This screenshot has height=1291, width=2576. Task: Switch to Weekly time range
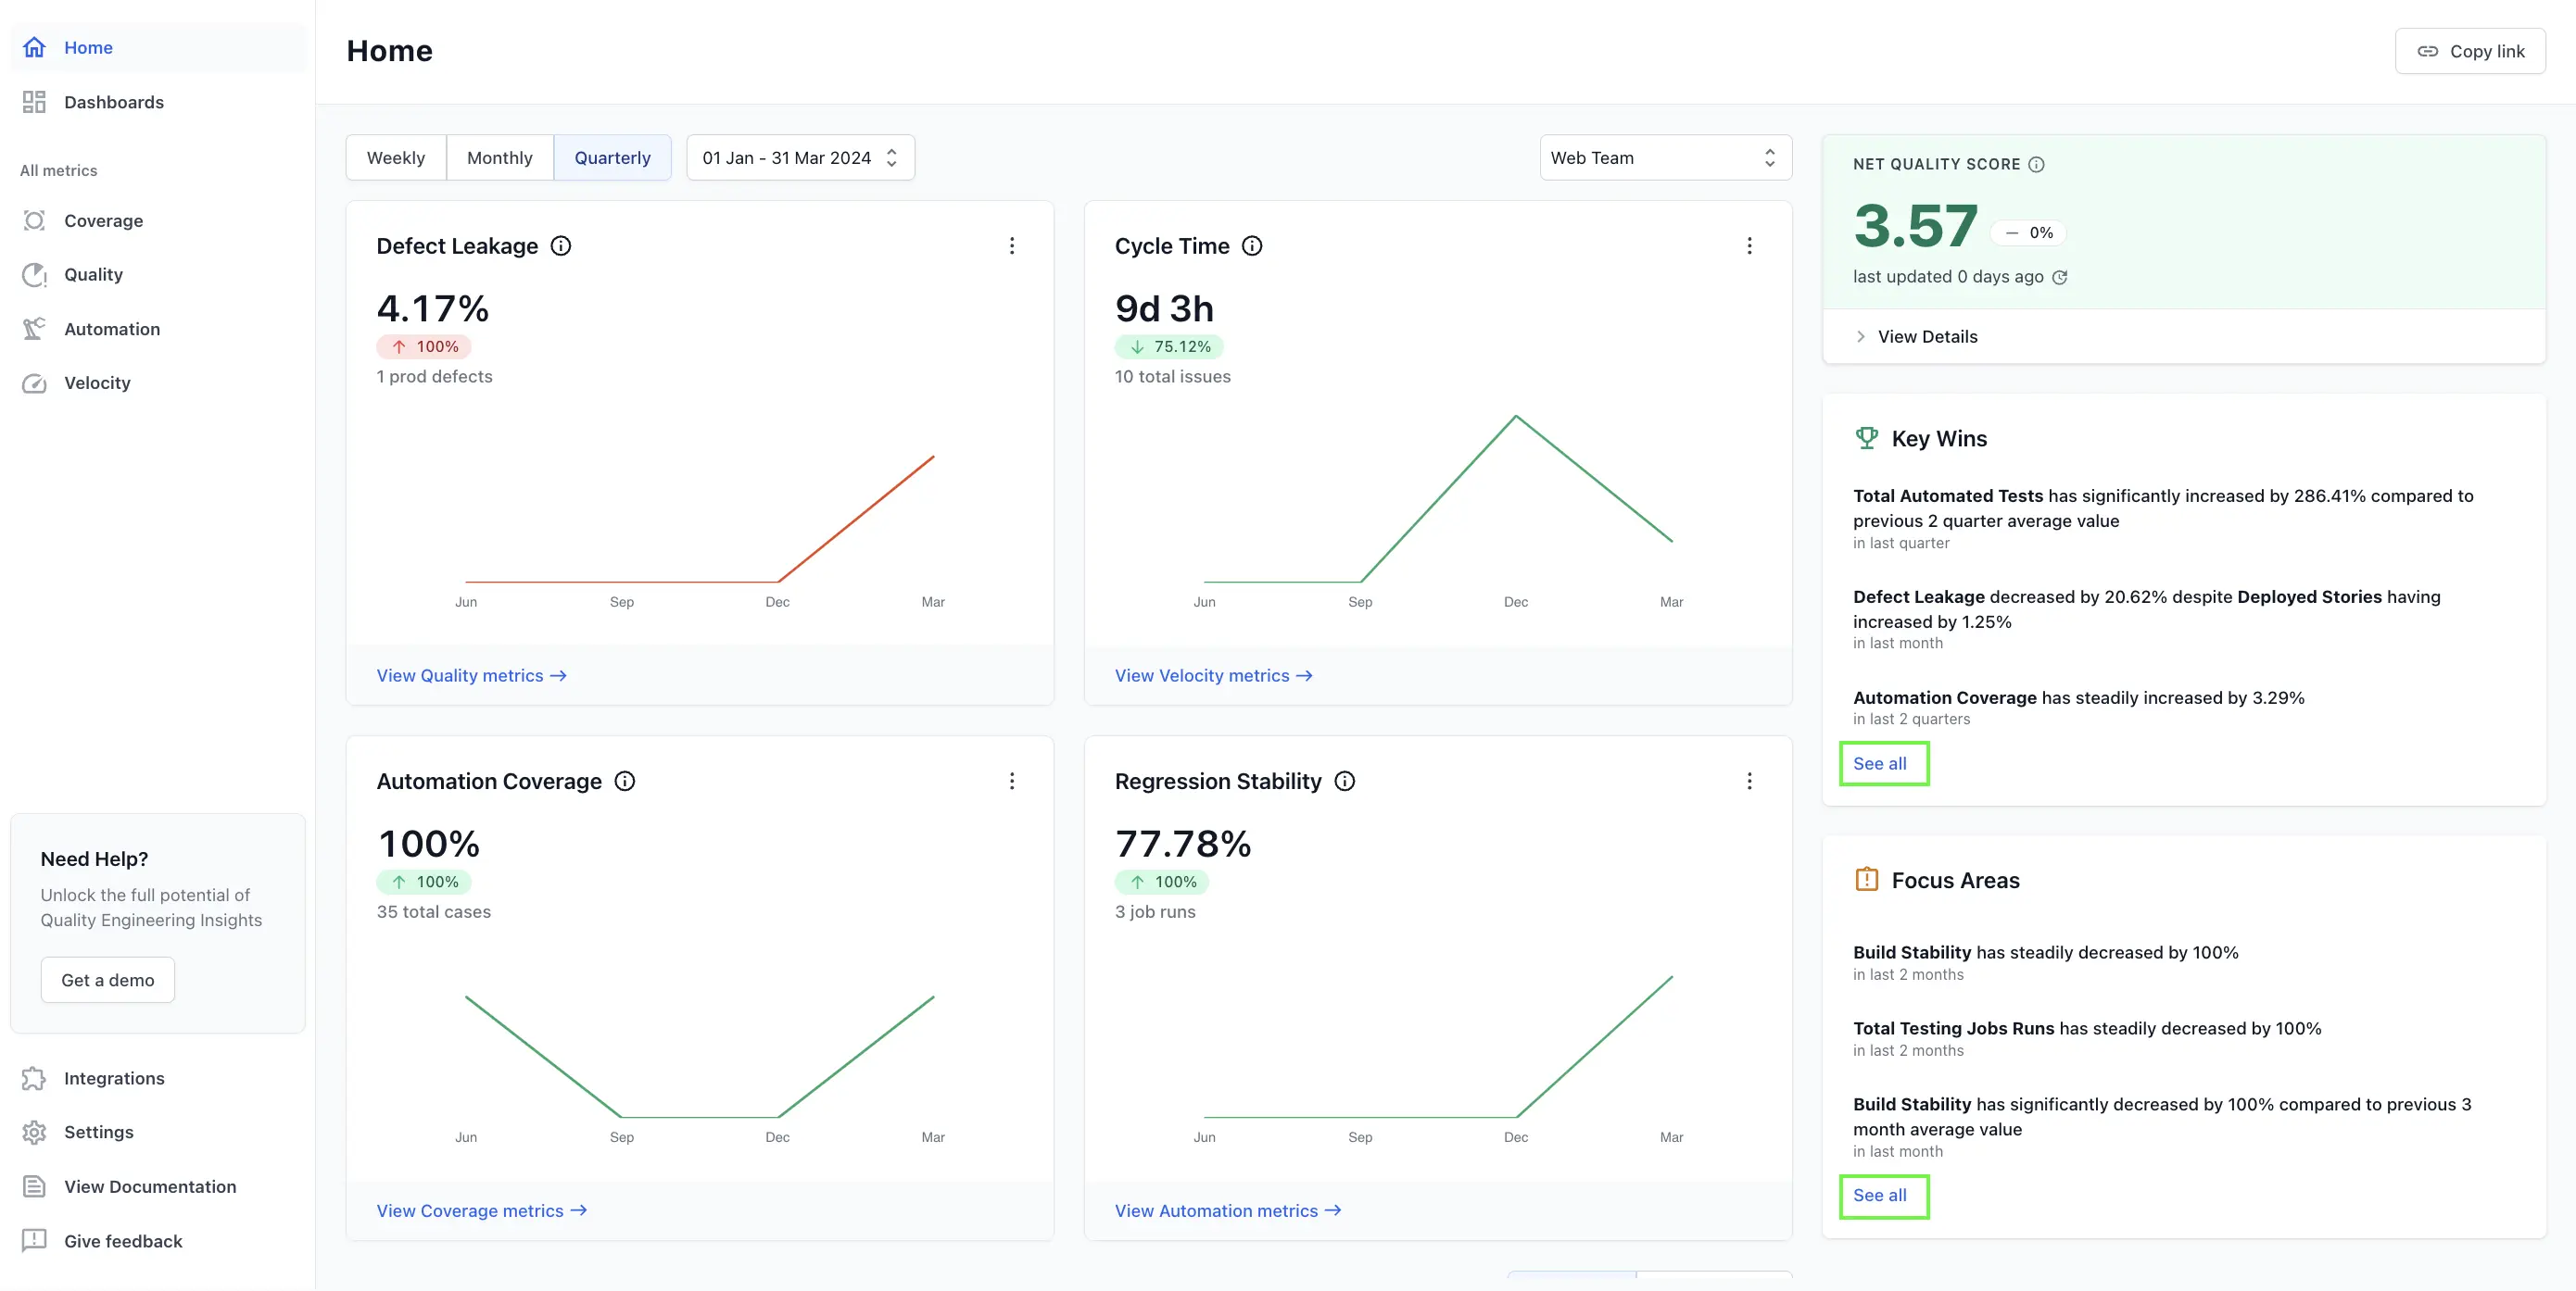pyautogui.click(x=396, y=157)
